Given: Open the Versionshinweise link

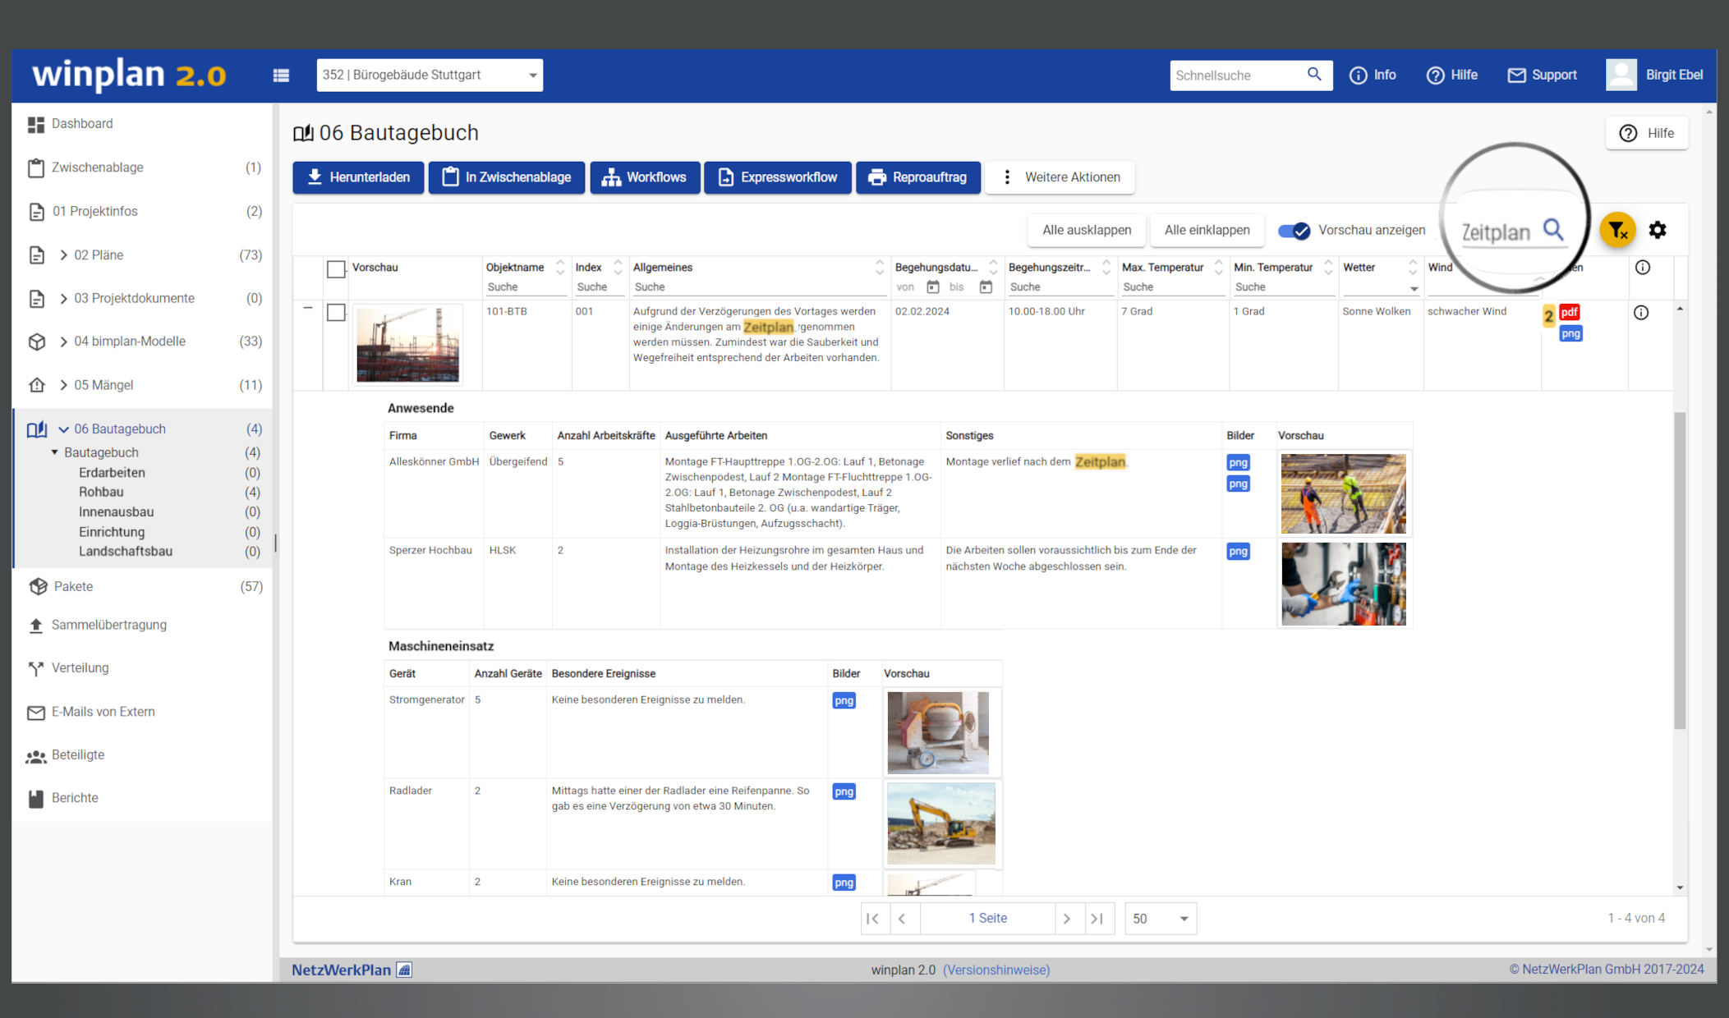Looking at the screenshot, I should (996, 970).
